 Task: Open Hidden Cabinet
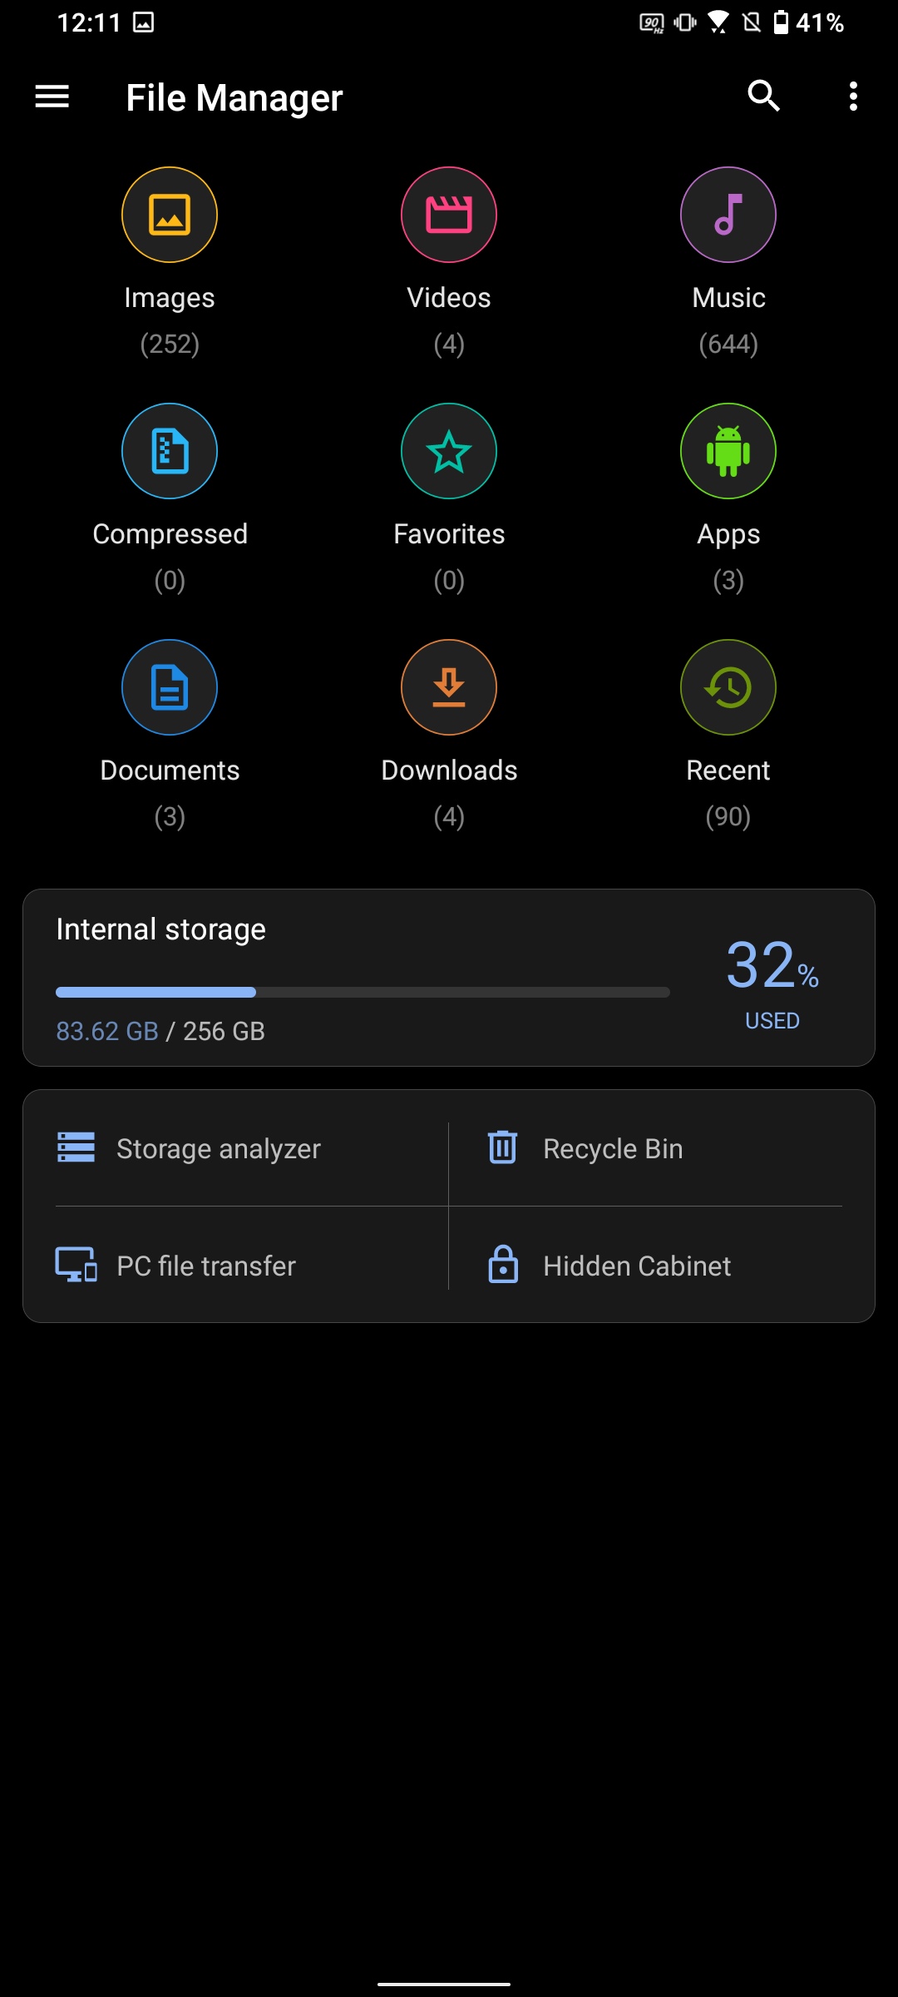click(637, 1266)
